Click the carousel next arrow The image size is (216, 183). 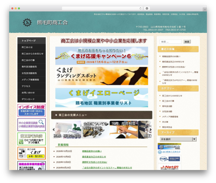click(150, 129)
